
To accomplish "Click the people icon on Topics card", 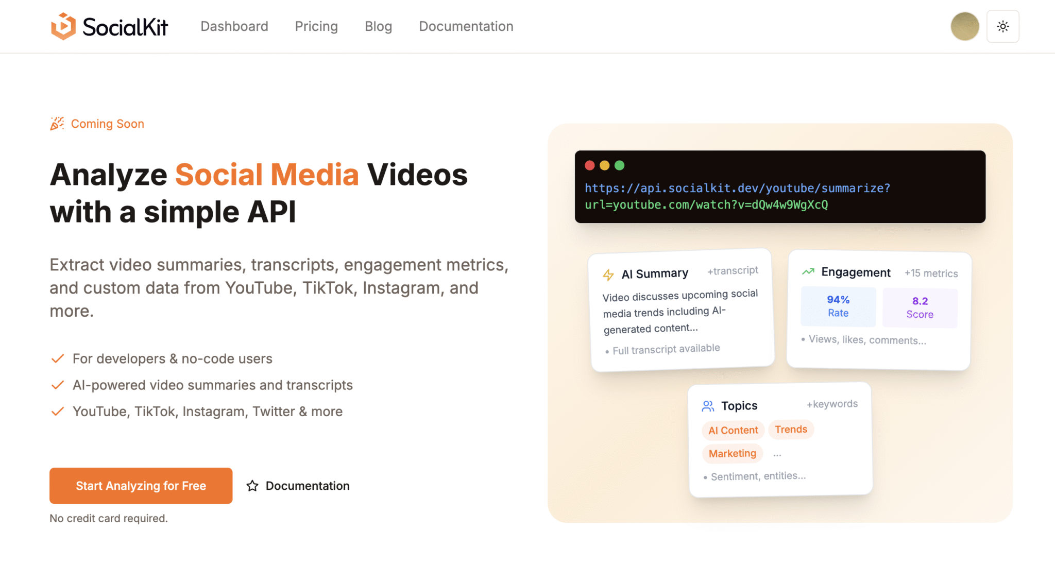I will pyautogui.click(x=708, y=405).
